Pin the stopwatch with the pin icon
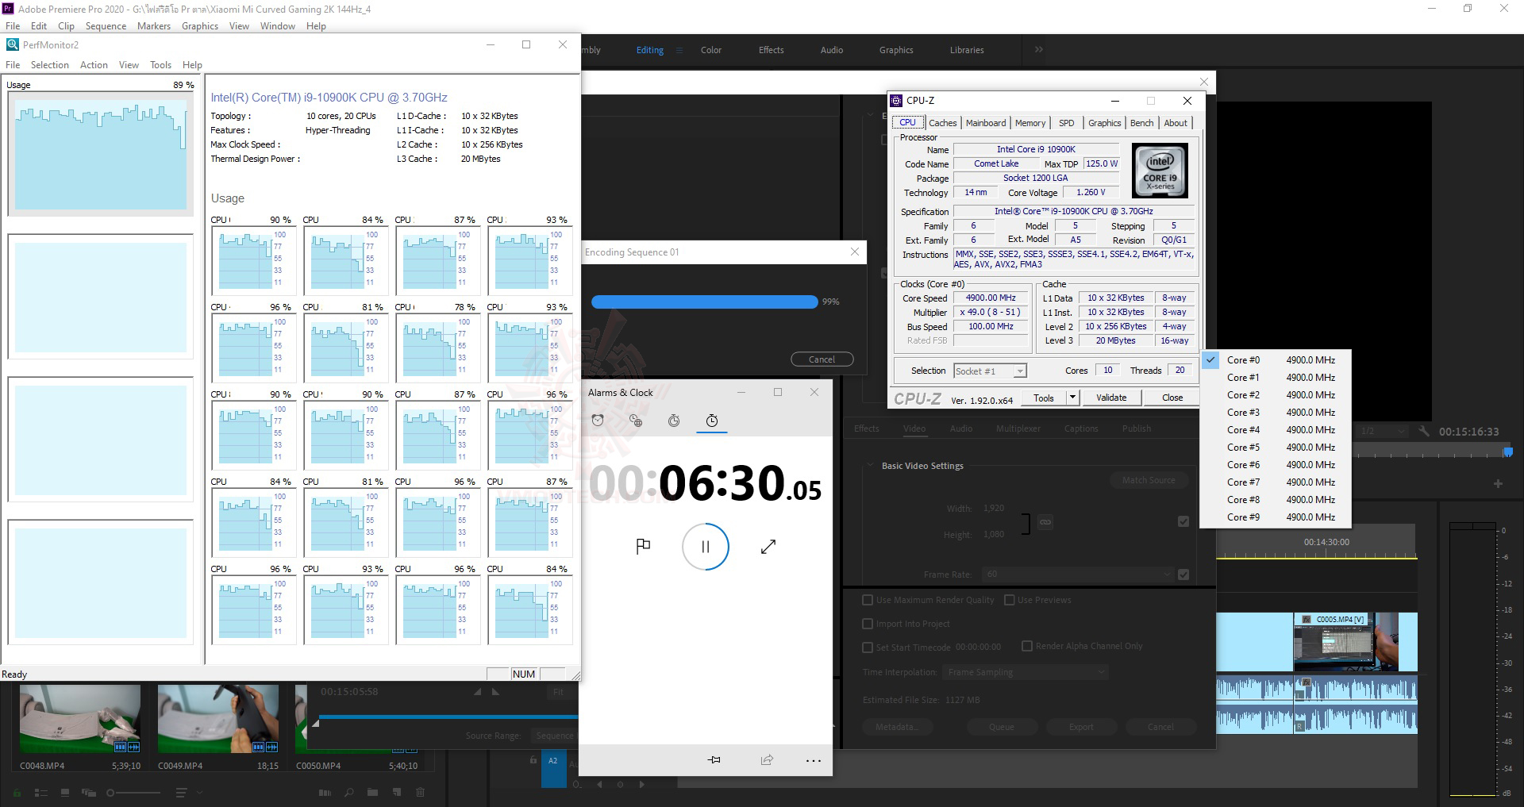The width and height of the screenshot is (1524, 807). click(714, 760)
